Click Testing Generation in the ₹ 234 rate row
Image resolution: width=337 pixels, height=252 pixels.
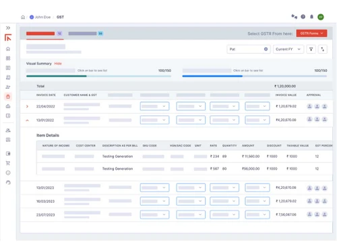tap(117, 157)
